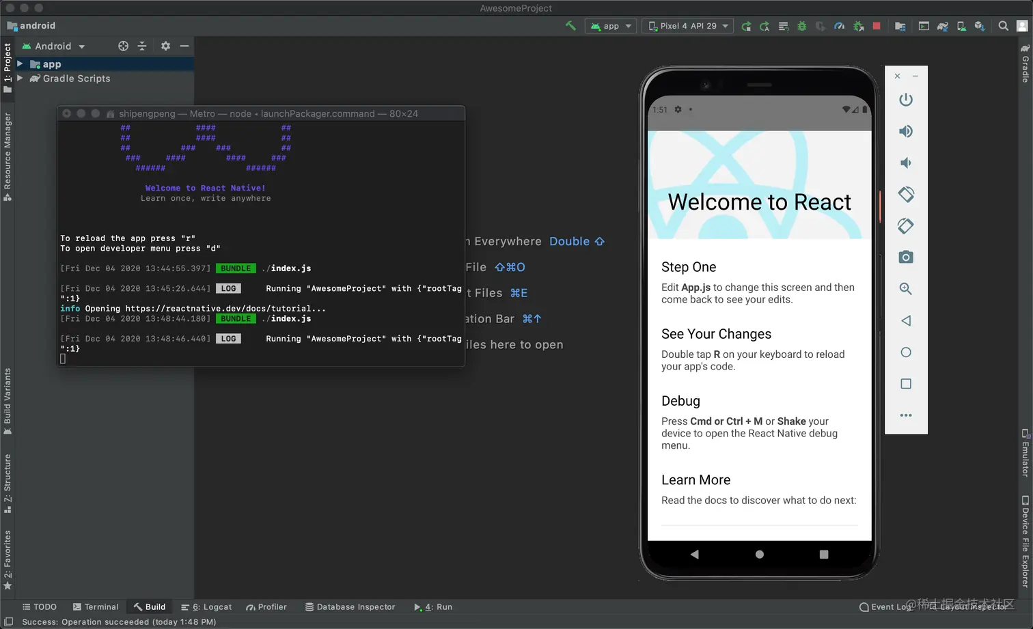The height and width of the screenshot is (629, 1033).
Task: Click the Success: Operation succeeded status message
Action: [119, 622]
